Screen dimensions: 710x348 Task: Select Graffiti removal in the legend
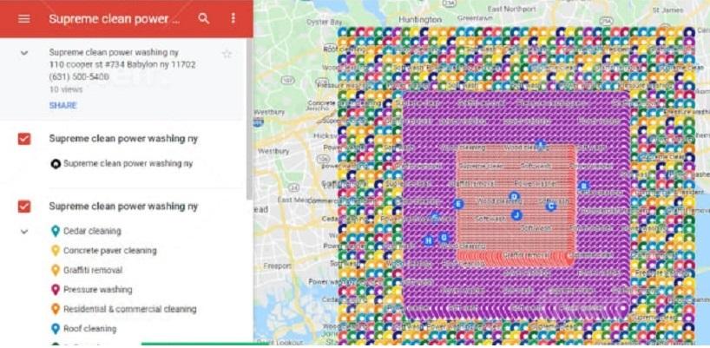pyautogui.click(x=93, y=270)
